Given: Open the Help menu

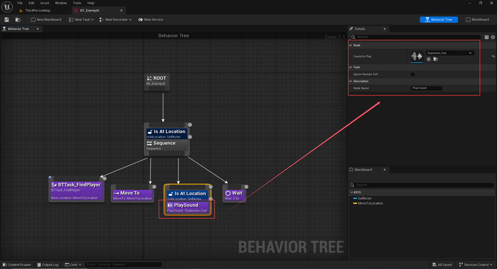Looking at the screenshot, I should coord(91,3).
